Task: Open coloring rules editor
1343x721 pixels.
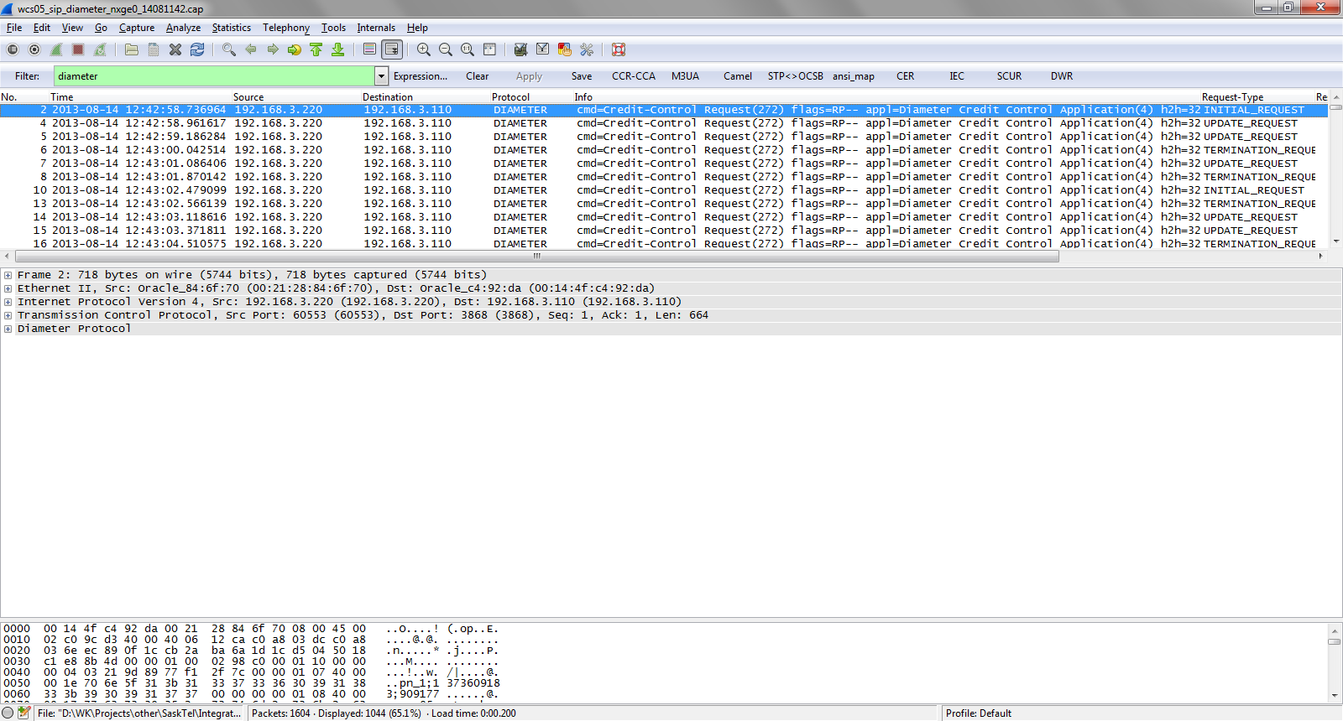Action: click(565, 49)
